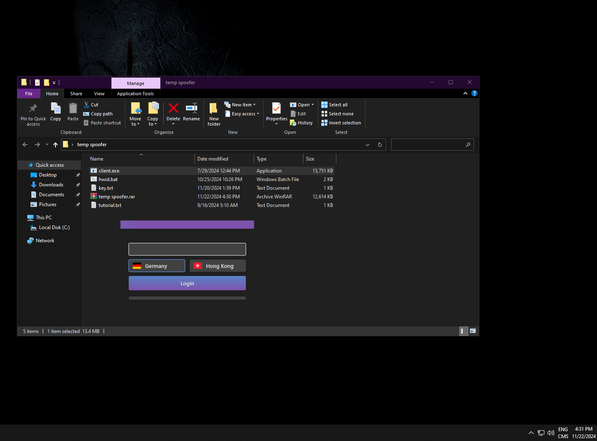Open the File menu tab
Viewport: 597px width, 441px height.
click(29, 94)
